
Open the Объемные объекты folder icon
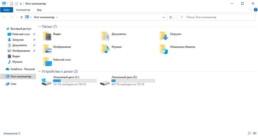click(164, 49)
